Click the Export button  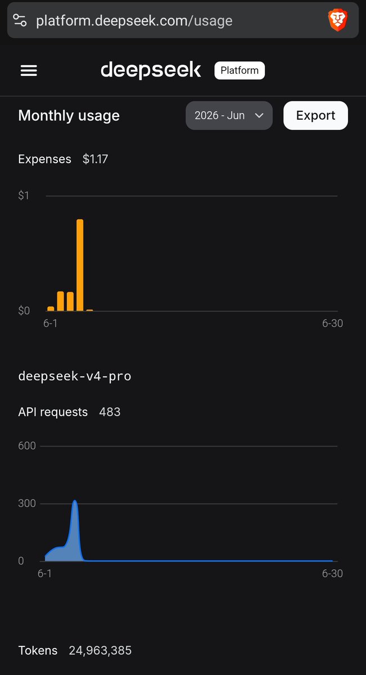[x=315, y=115]
